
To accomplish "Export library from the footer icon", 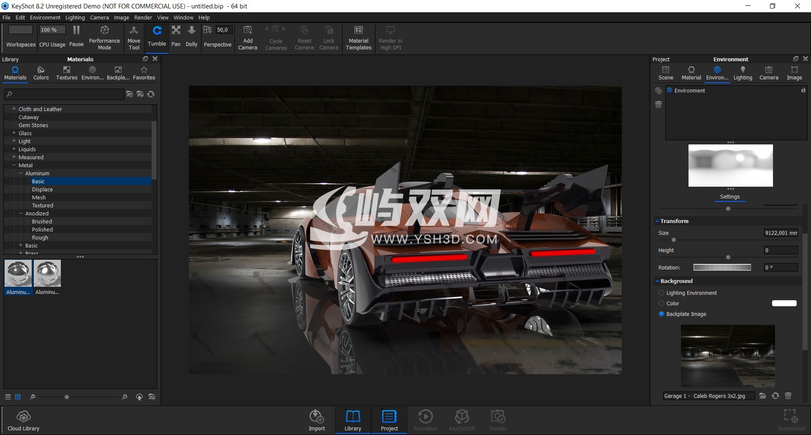I will 152,397.
